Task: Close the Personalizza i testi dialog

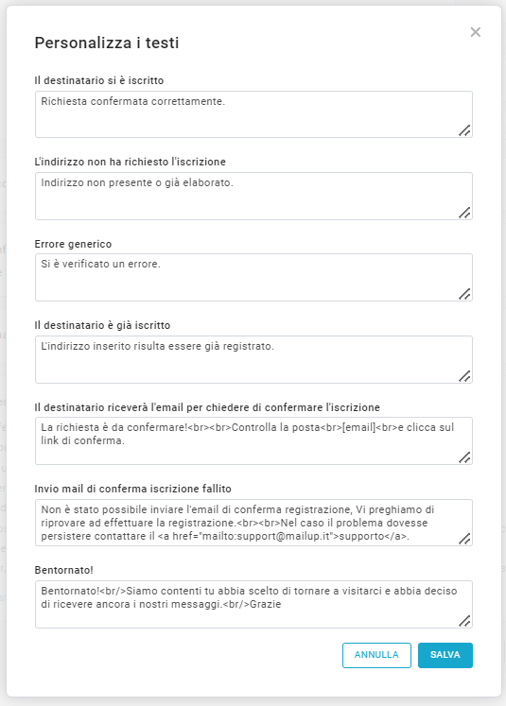Action: (x=476, y=32)
